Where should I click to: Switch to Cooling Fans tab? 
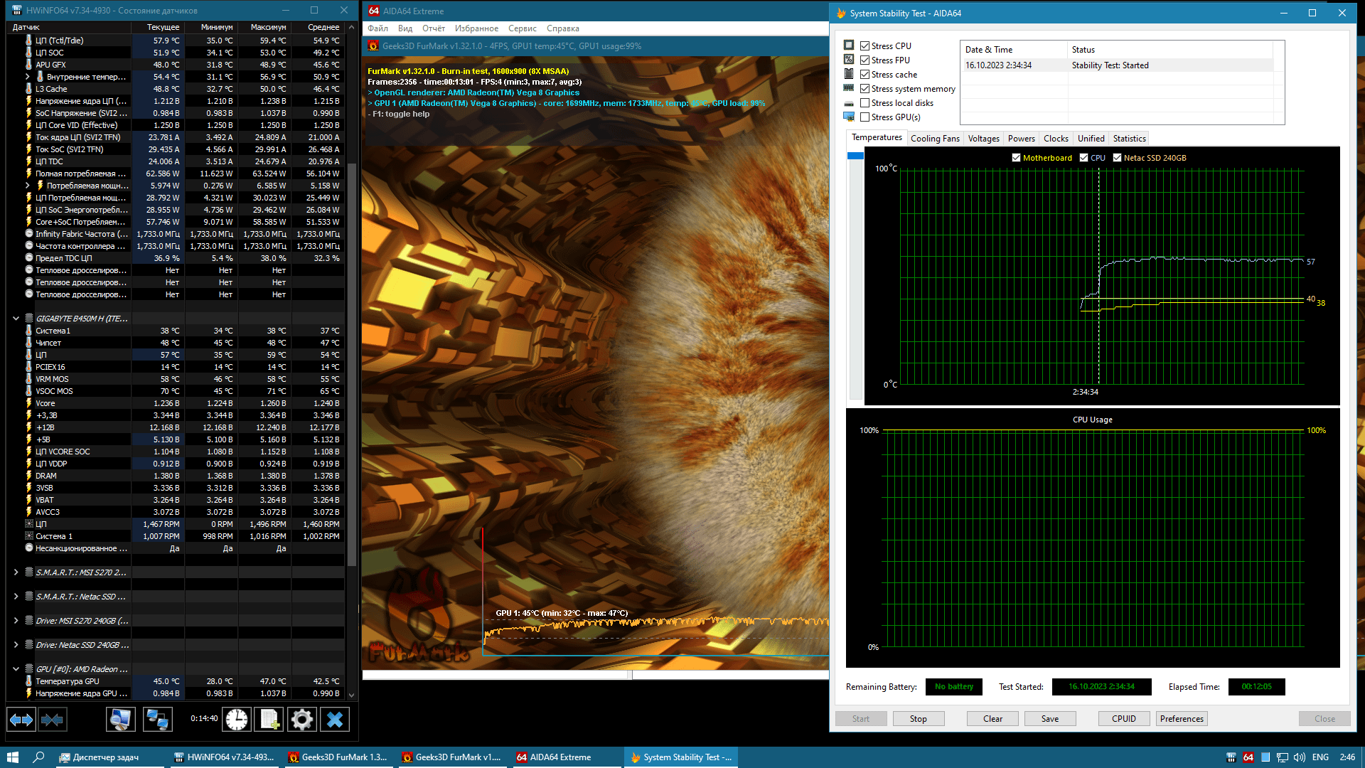pyautogui.click(x=935, y=139)
